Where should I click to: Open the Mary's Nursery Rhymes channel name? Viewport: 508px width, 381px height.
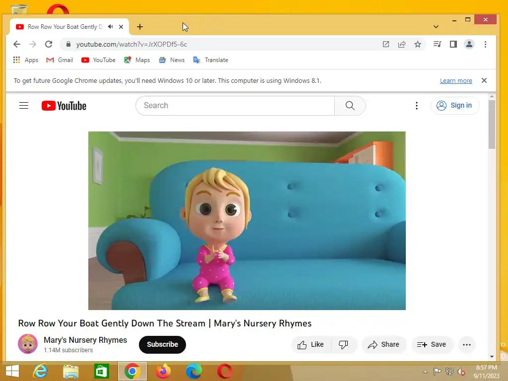pos(85,340)
